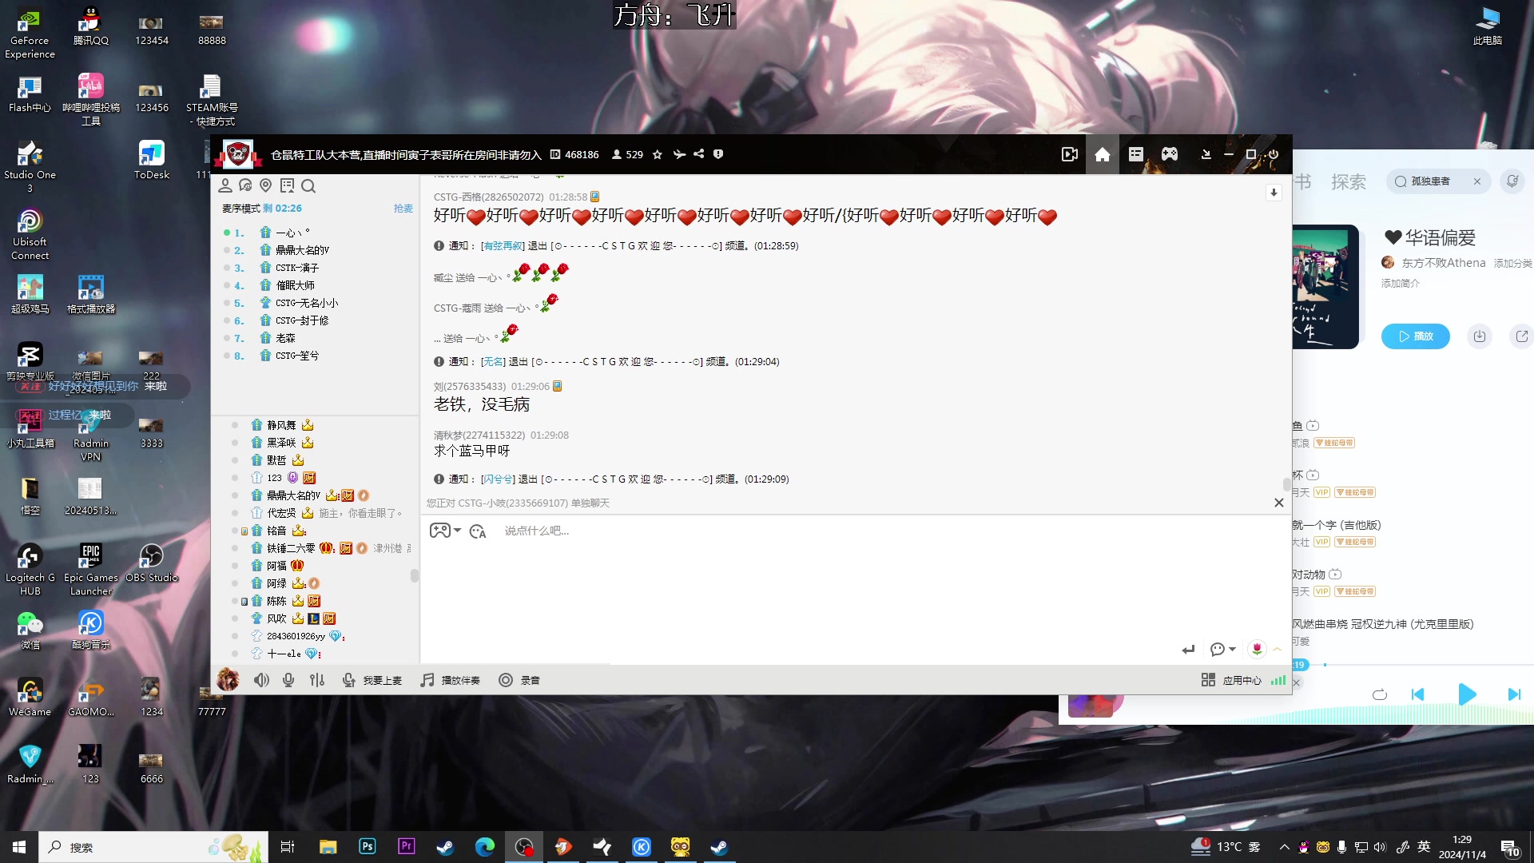Open the user list person icon

pyautogui.click(x=225, y=185)
